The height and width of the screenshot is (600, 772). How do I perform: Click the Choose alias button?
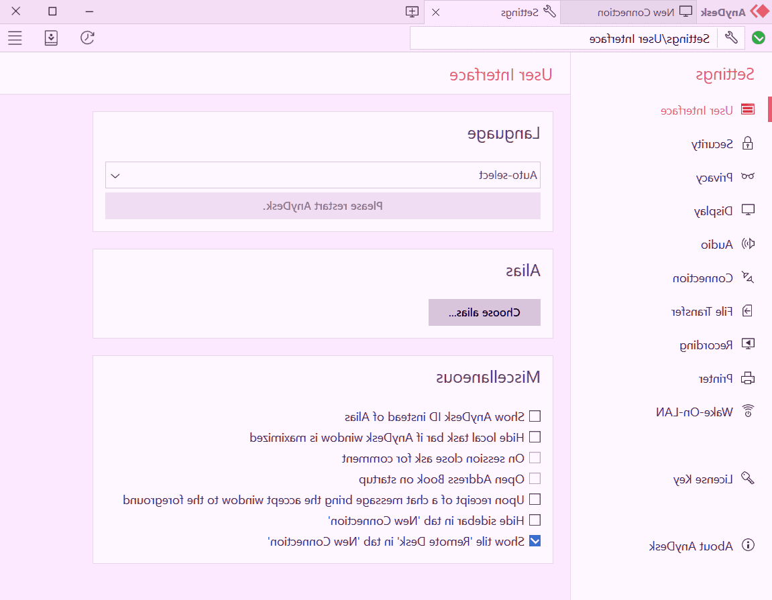(x=484, y=312)
